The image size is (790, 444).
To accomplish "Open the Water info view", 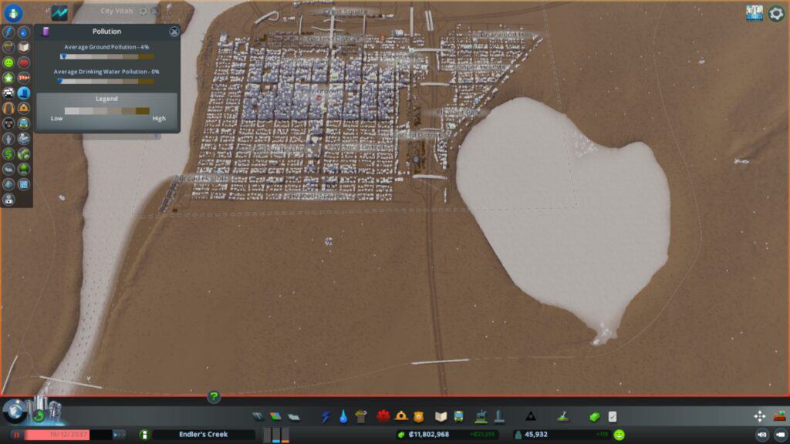I will coord(24,32).
